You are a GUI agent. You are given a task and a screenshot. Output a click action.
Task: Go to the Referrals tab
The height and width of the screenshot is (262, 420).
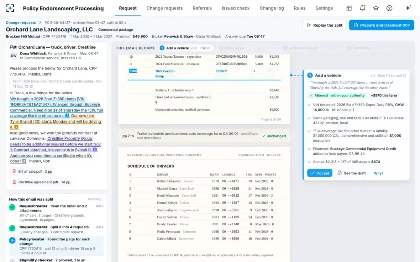(202, 8)
